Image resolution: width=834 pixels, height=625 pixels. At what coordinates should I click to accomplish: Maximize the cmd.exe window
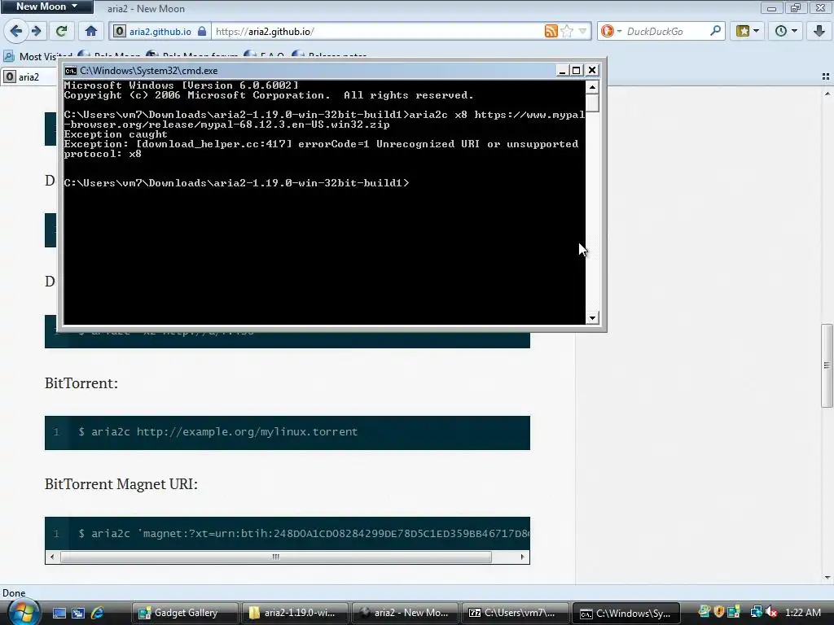click(577, 70)
